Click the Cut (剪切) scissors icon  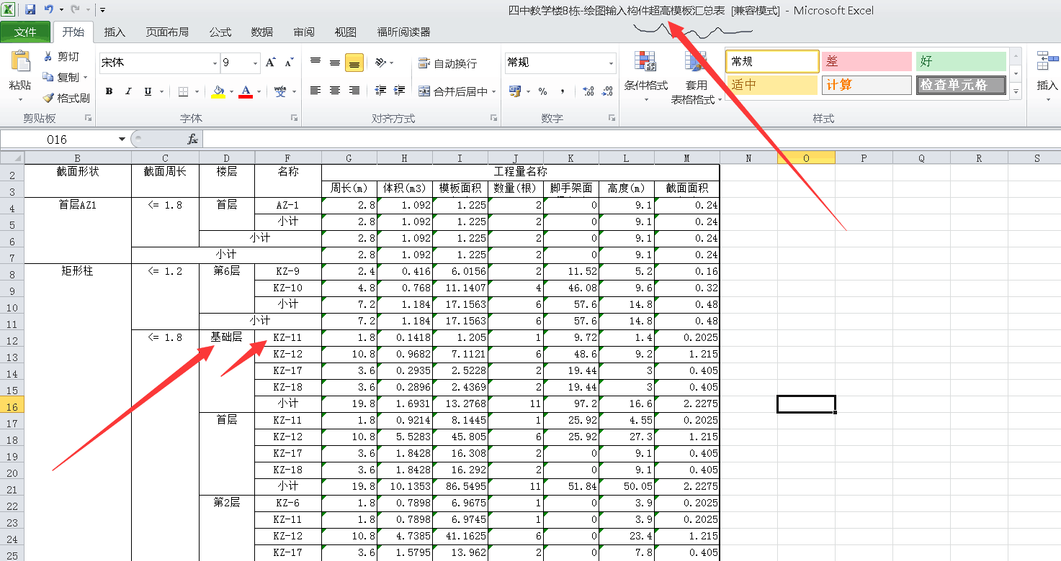point(48,57)
